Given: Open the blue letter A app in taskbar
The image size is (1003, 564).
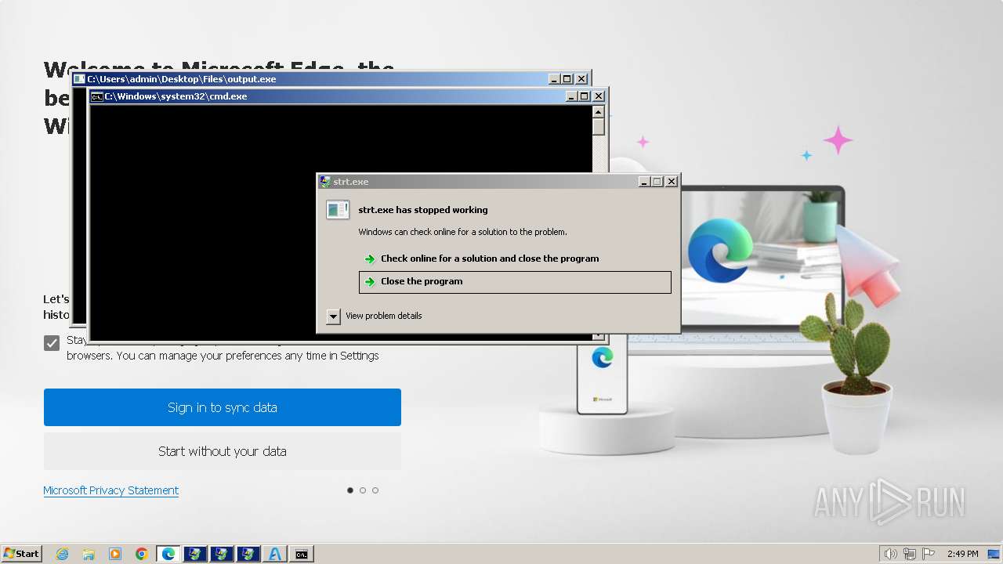Looking at the screenshot, I should click(x=274, y=554).
